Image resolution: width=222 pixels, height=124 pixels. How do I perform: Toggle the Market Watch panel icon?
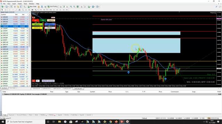pyautogui.click(x=11, y=7)
